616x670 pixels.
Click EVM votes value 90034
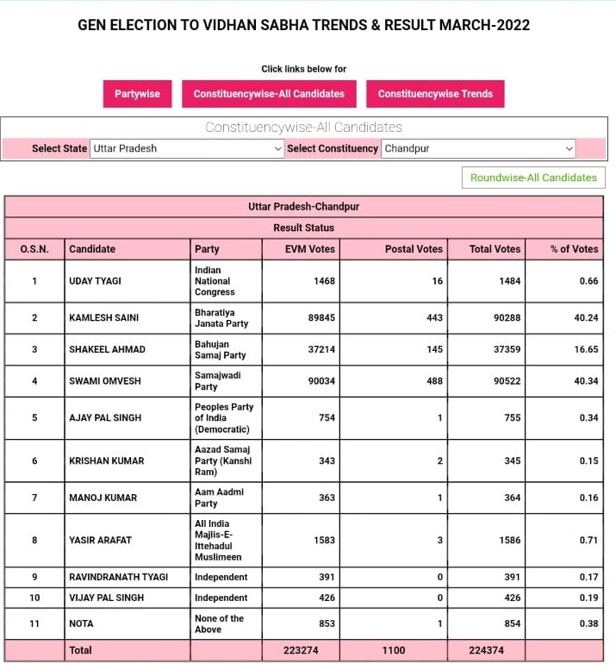pos(321,381)
